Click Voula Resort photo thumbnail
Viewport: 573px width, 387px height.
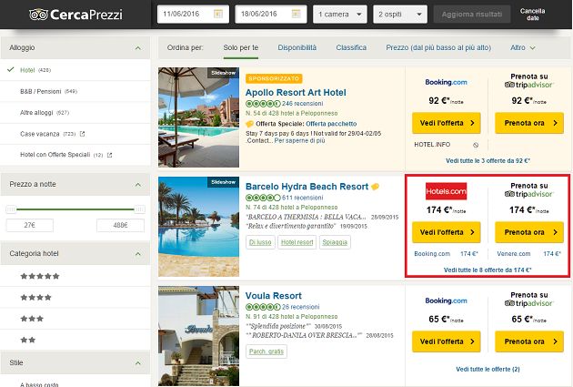pyautogui.click(x=199, y=336)
